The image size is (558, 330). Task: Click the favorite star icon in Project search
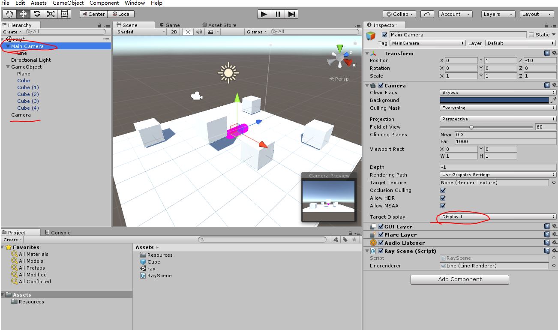354,240
